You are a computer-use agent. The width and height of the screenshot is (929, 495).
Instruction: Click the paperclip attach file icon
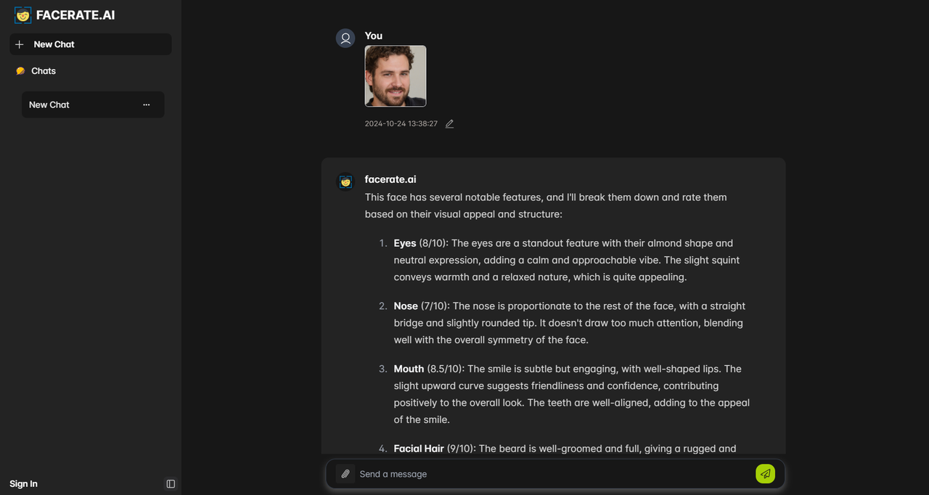point(345,474)
